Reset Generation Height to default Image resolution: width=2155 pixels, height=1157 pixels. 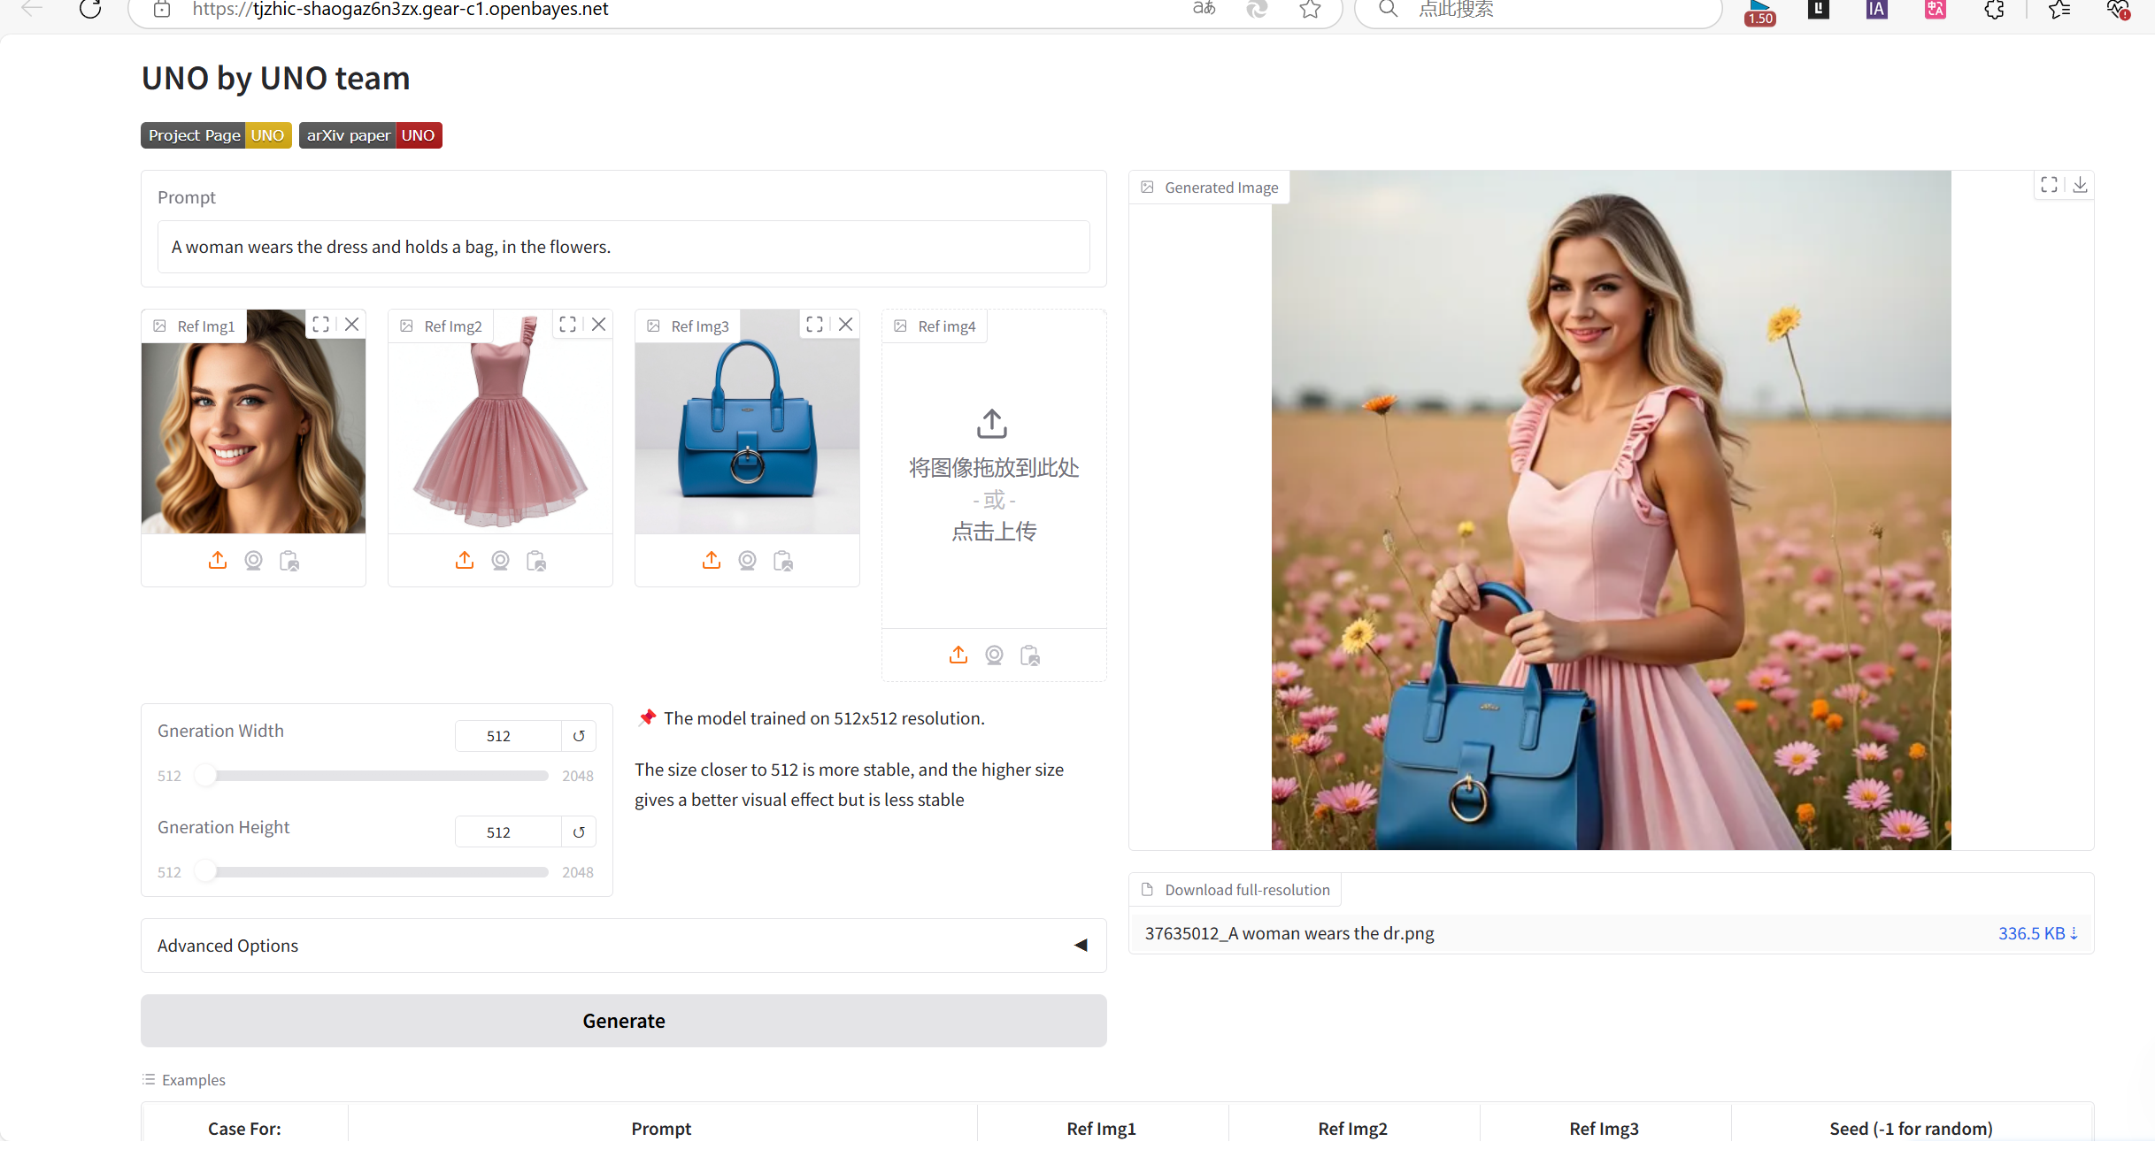[579, 832]
